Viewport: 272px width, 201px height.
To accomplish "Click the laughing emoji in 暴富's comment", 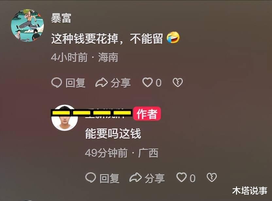I will pos(173,38).
